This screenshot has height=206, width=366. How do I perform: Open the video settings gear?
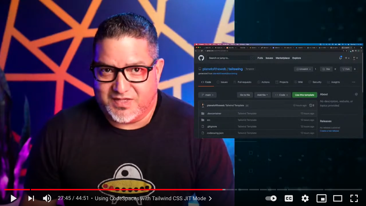point(305,198)
